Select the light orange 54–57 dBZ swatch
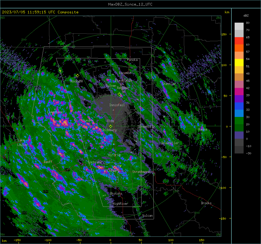 point(239,55)
